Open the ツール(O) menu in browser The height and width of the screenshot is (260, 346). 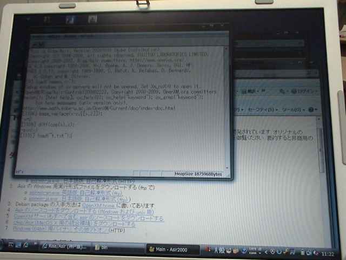point(293,109)
